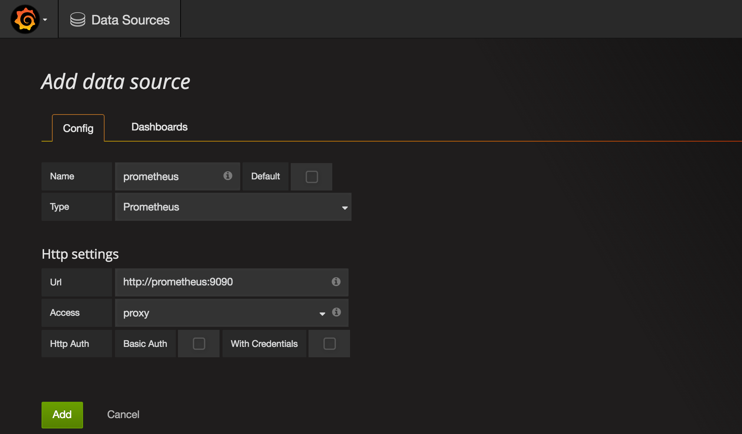
Task: Enable Basic Auth
Action: point(198,344)
